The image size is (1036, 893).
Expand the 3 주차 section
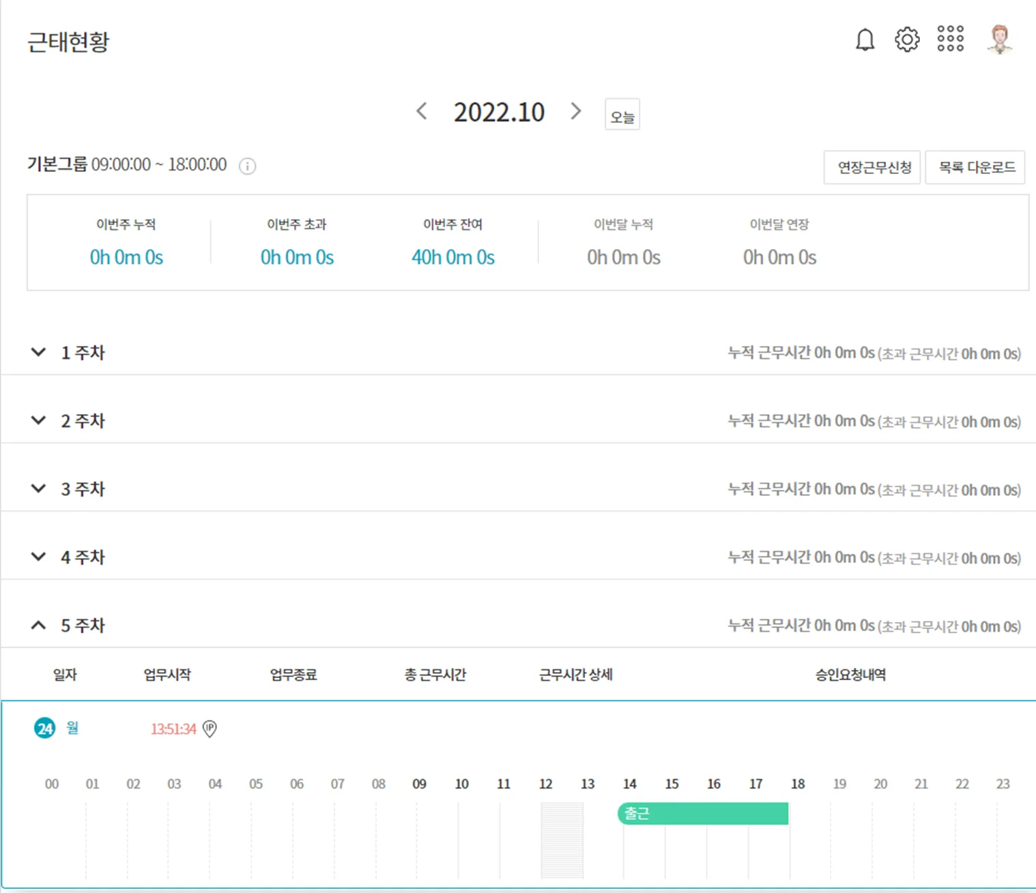coord(39,488)
